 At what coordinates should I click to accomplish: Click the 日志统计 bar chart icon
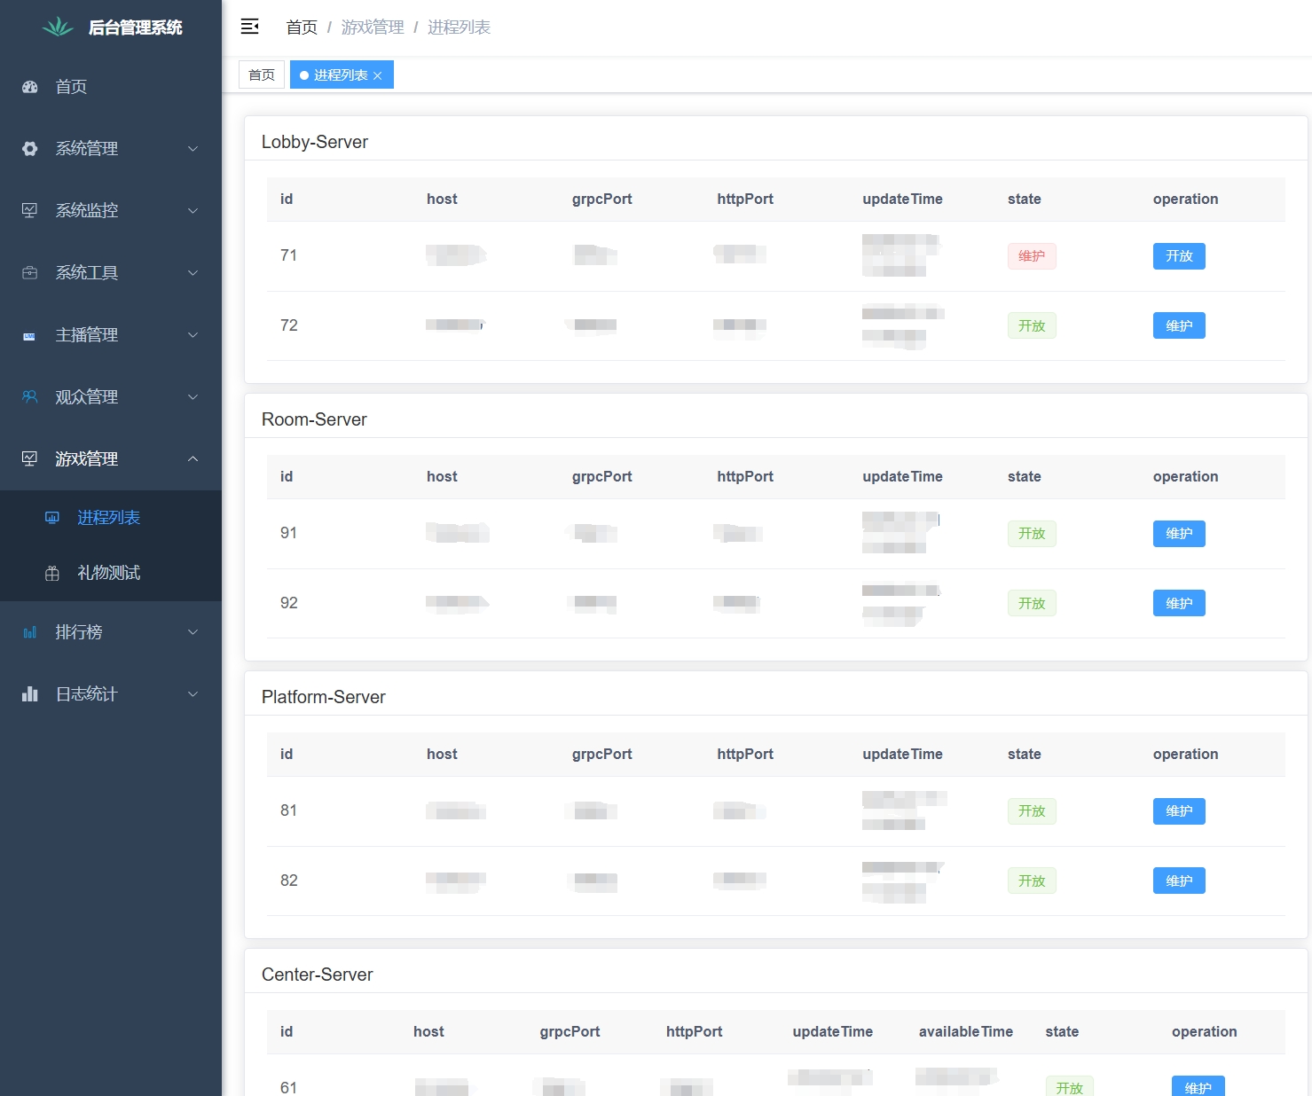(30, 694)
